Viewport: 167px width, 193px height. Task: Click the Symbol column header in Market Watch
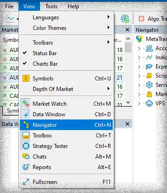click(x=11, y=40)
